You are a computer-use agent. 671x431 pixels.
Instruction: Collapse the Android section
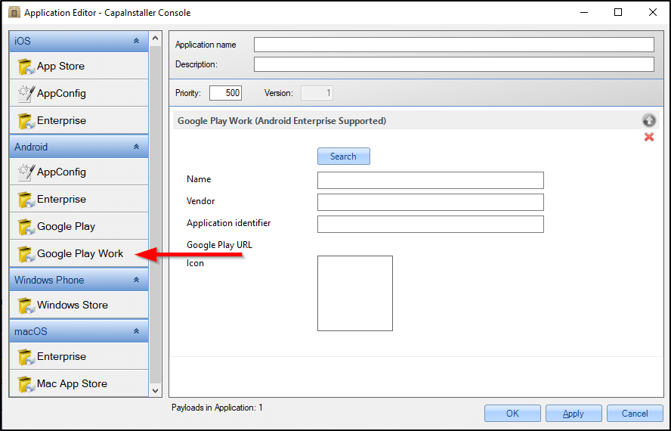click(136, 147)
